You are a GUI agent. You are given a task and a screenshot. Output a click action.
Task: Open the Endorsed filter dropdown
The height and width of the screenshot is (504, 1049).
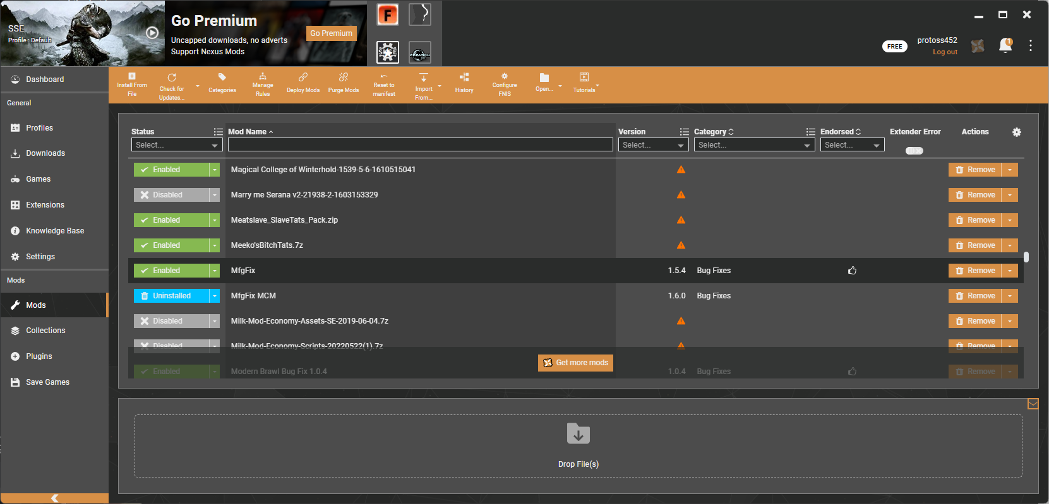point(853,145)
